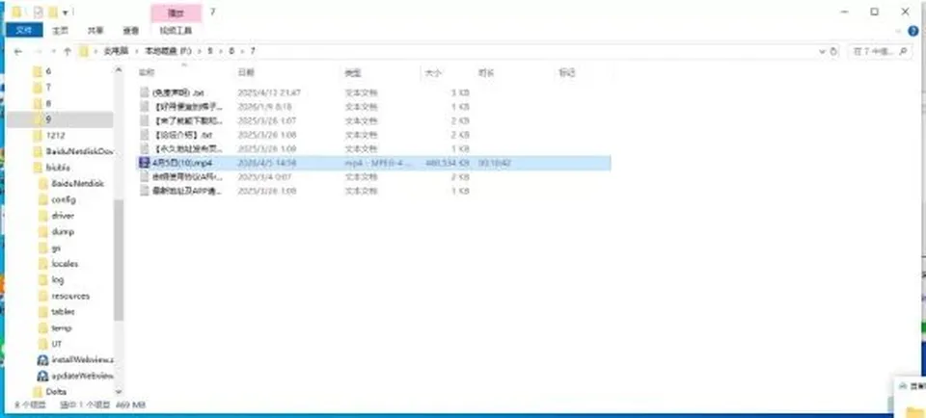Image resolution: width=926 pixels, height=418 pixels.
Task: Expand the ribbon with the chevron
Action: (x=899, y=31)
